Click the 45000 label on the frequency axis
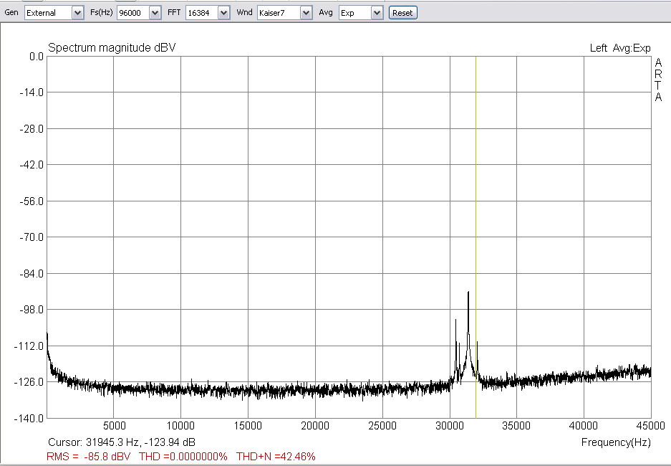Viewport: 671px width, 466px height. [650, 426]
